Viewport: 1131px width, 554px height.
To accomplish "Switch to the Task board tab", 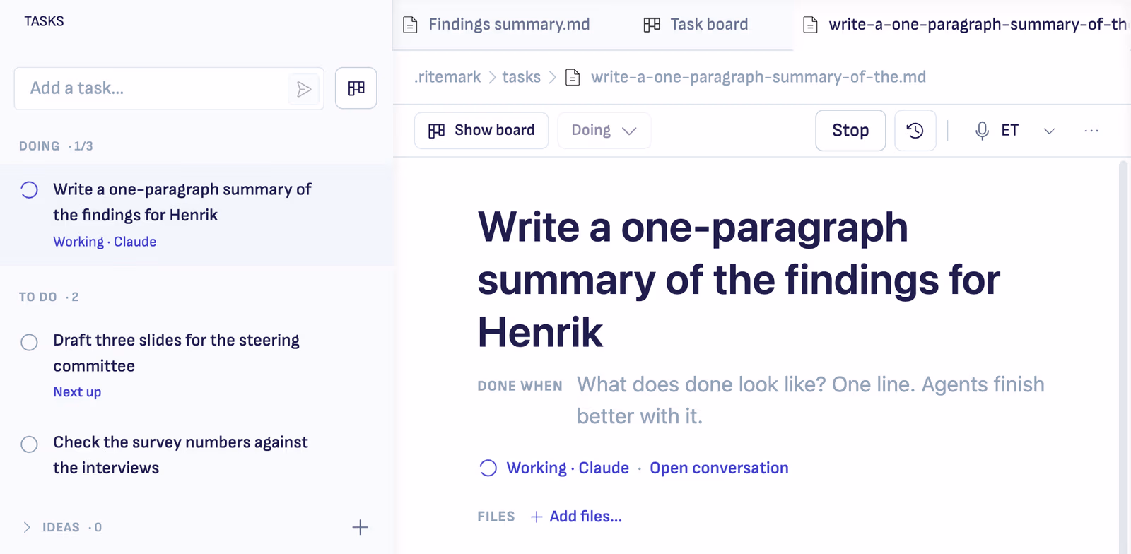I will point(696,25).
